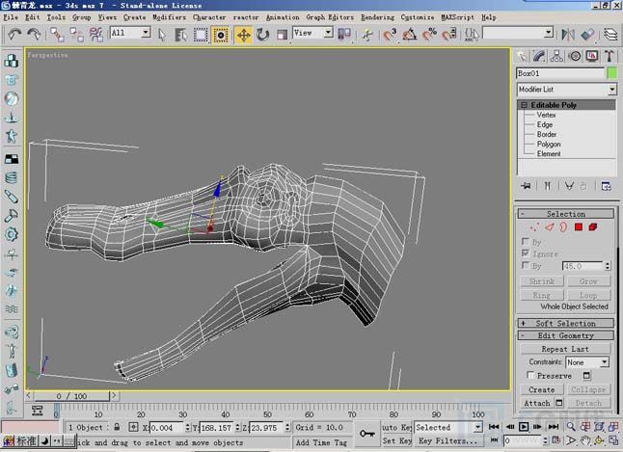Toggle Window/Crossing selection mode

pos(220,35)
